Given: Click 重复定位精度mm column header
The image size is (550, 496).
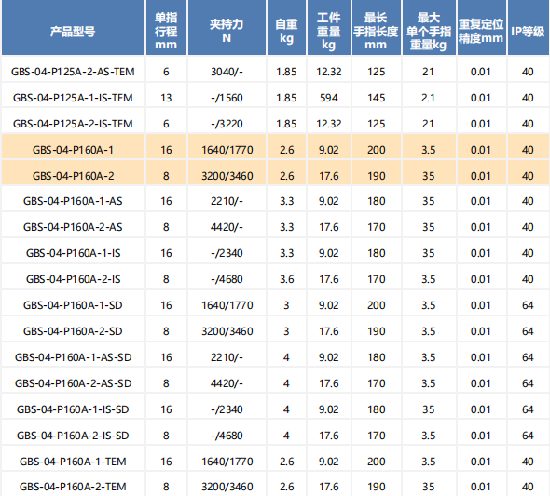Looking at the screenshot, I should click(481, 28).
